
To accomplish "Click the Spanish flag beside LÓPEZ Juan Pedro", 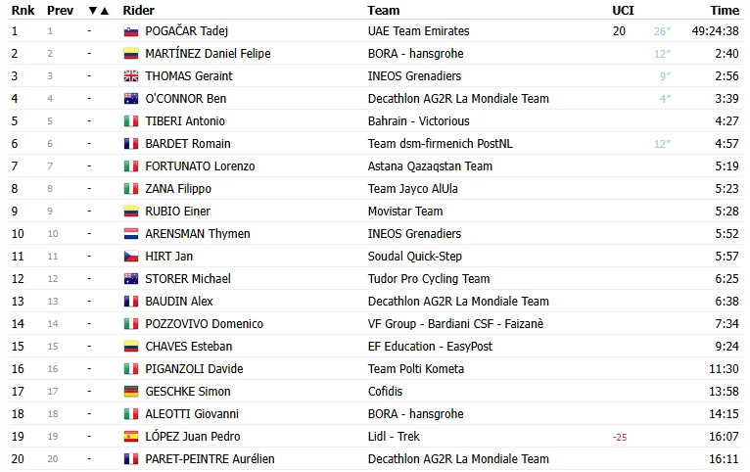I will 131,437.
